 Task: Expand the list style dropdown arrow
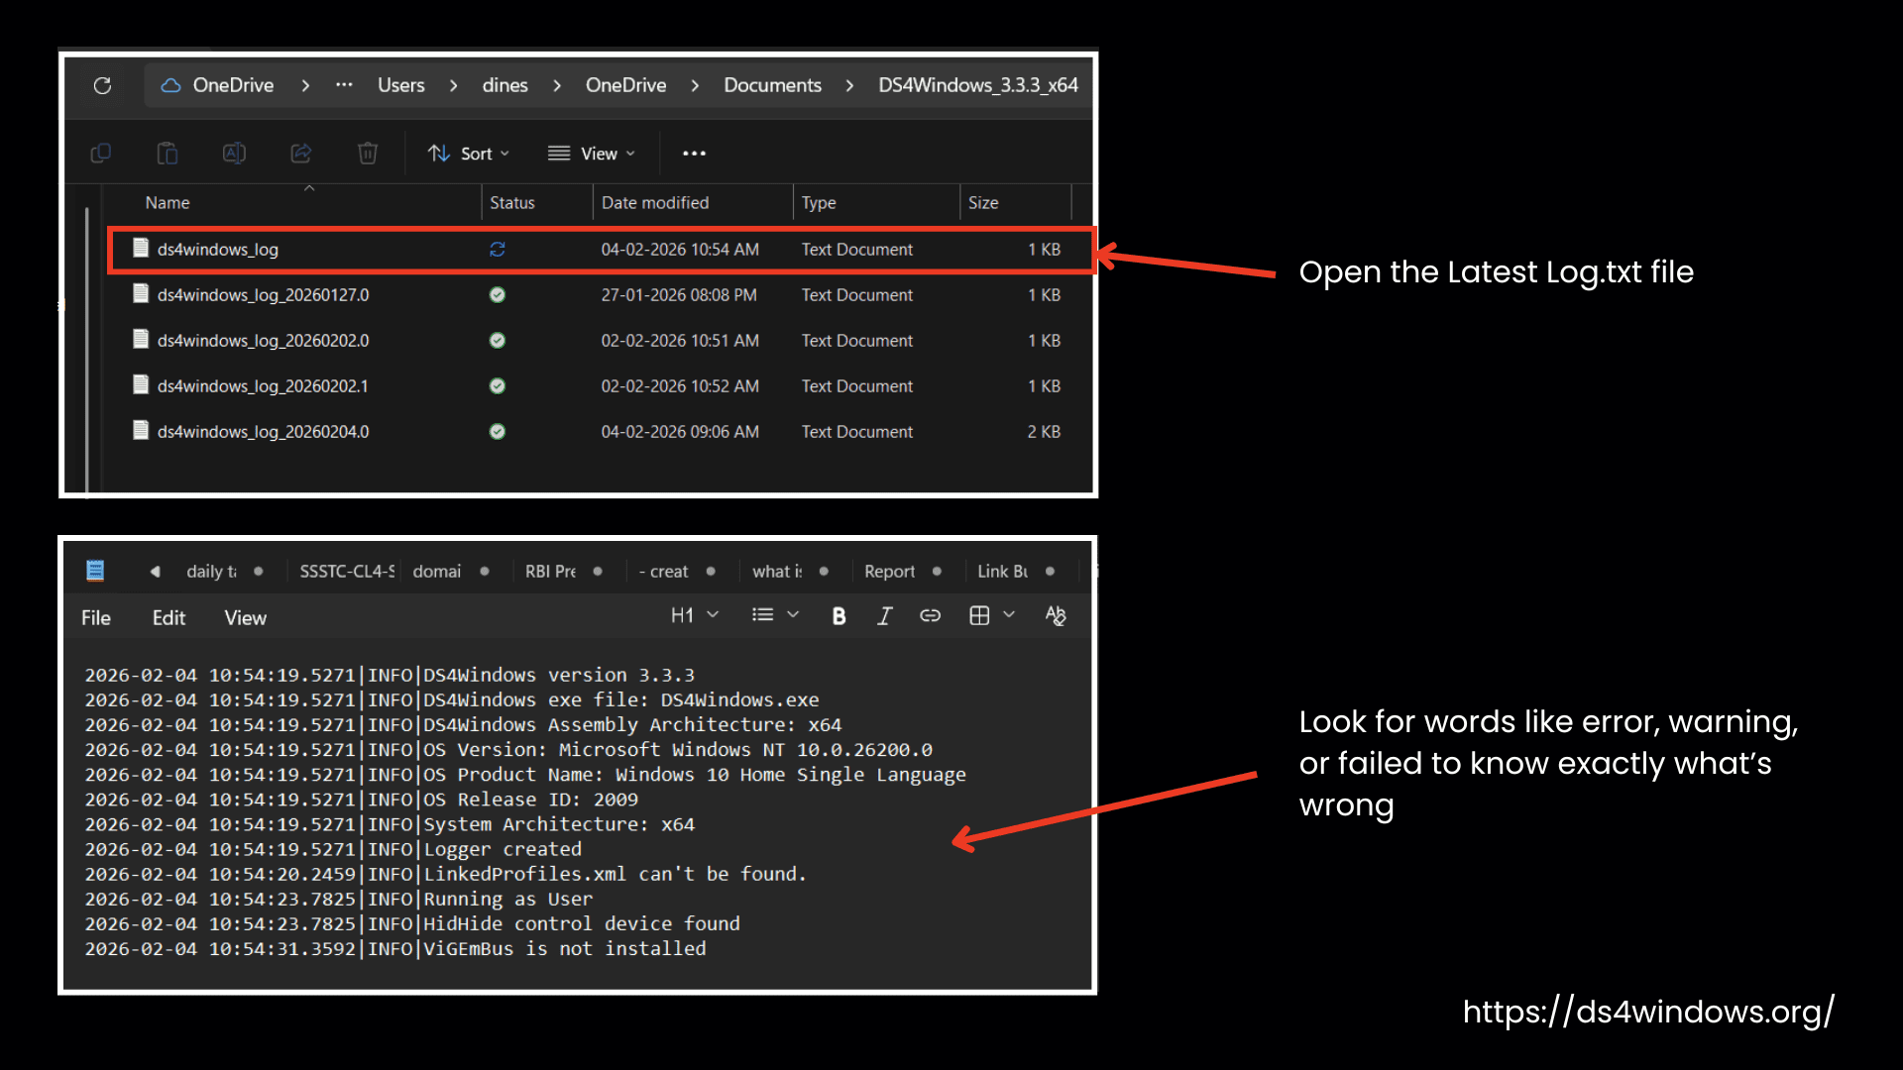[793, 615]
